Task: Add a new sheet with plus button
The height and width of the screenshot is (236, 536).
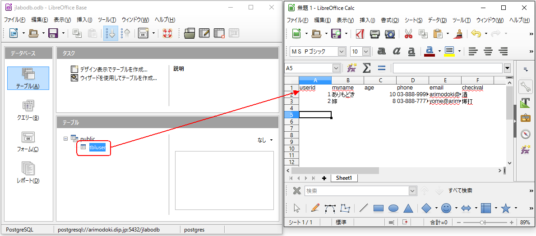Action: pos(324,178)
